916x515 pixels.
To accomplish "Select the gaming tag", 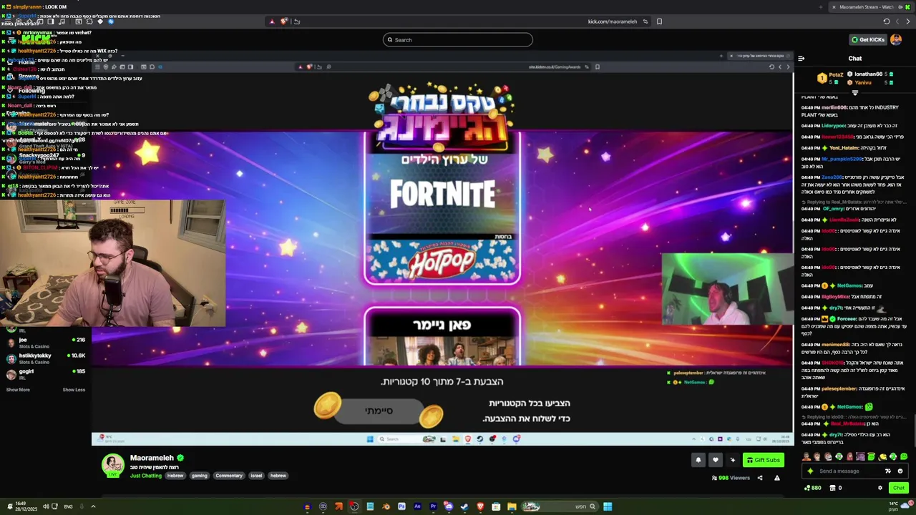I will click(200, 476).
